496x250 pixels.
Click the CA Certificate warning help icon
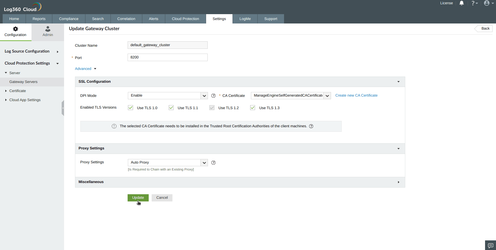(311, 126)
